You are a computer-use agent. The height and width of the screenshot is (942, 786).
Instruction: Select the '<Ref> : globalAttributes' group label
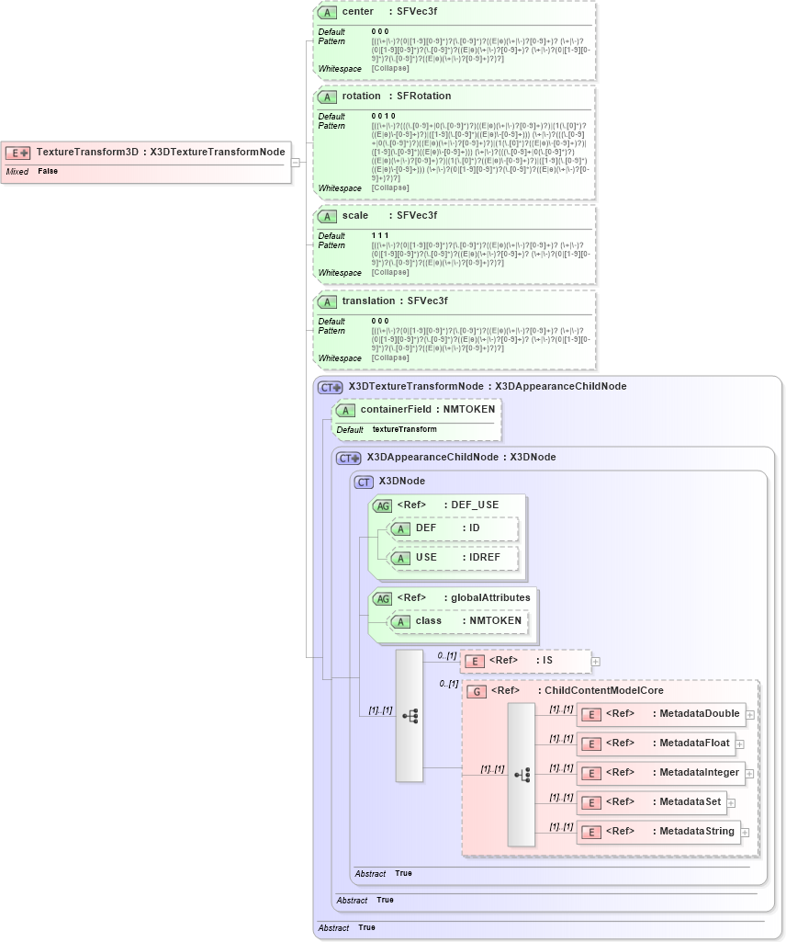click(x=464, y=597)
